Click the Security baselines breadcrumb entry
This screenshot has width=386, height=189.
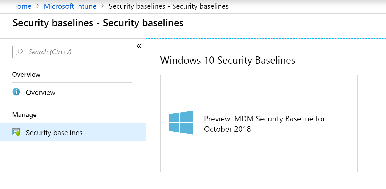168,6
